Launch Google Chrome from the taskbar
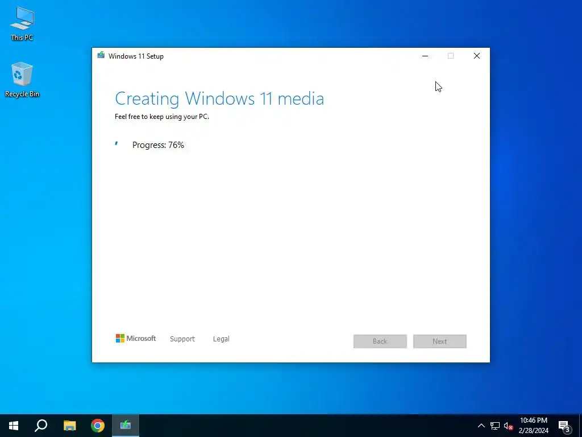 98,426
